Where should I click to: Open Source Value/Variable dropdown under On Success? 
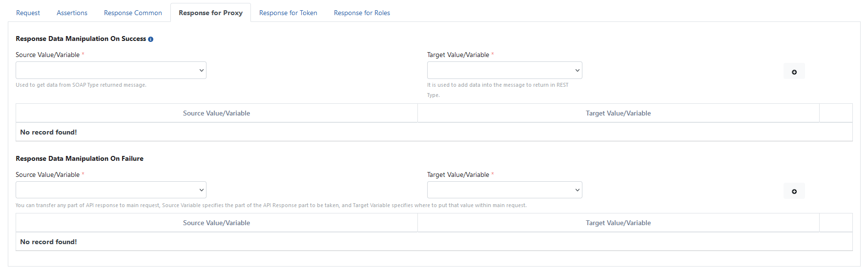[x=111, y=70]
